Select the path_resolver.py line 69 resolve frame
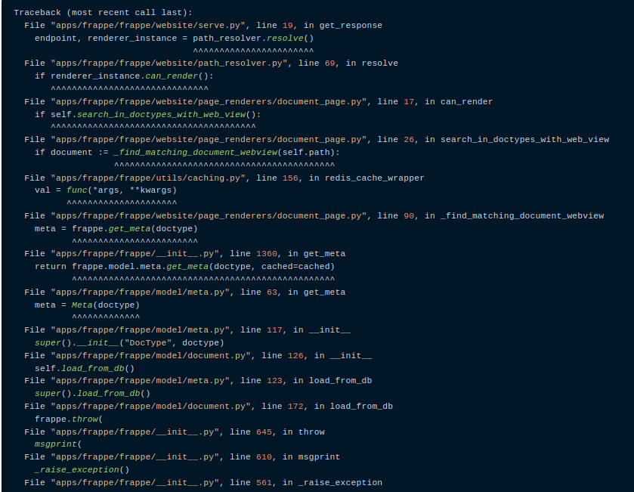The height and width of the screenshot is (492, 634). 211,63
